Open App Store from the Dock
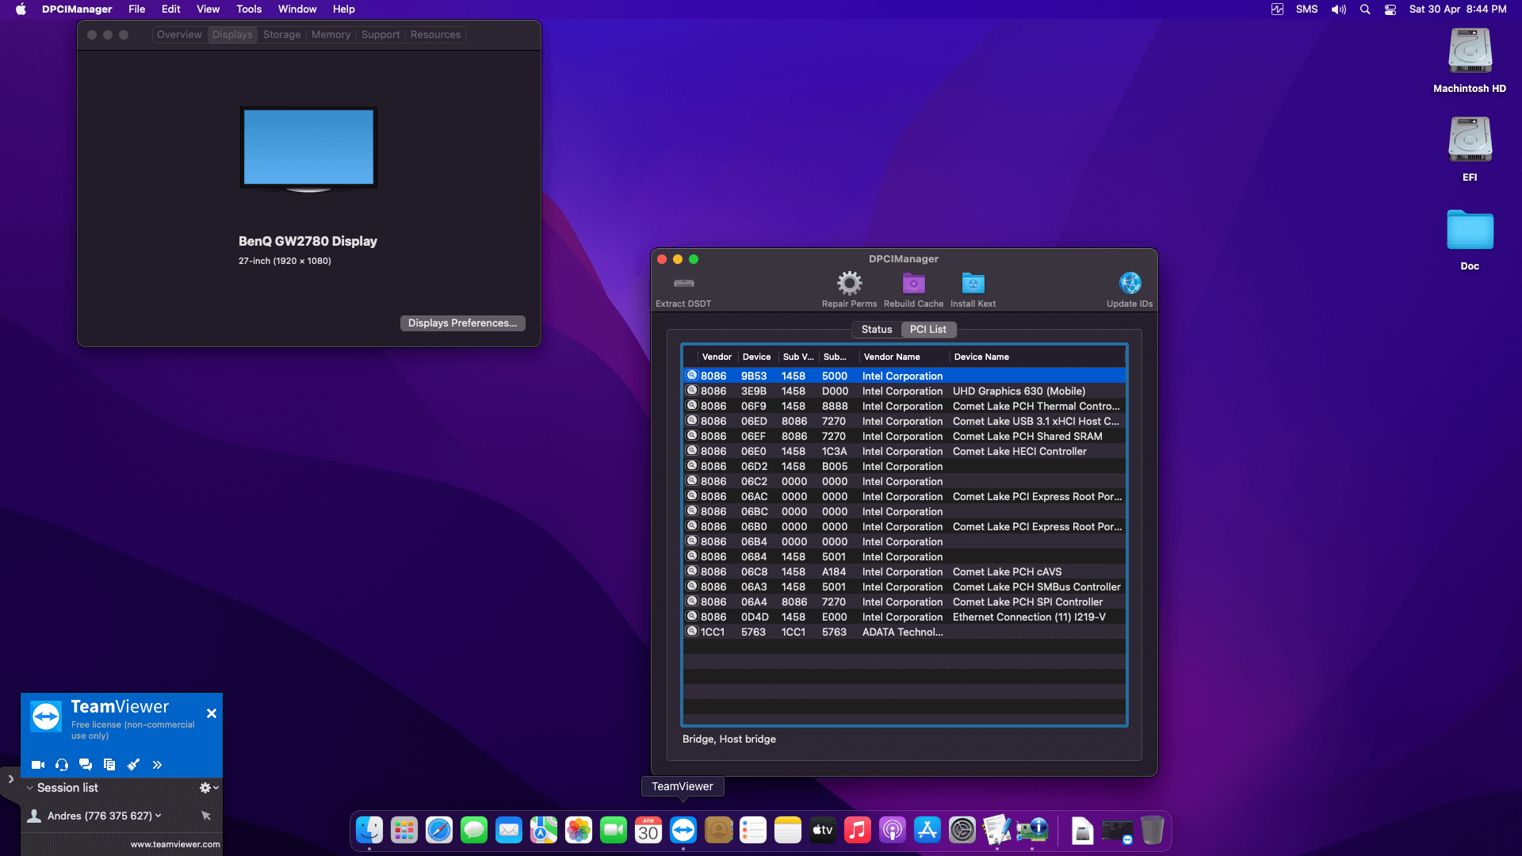 tap(927, 831)
